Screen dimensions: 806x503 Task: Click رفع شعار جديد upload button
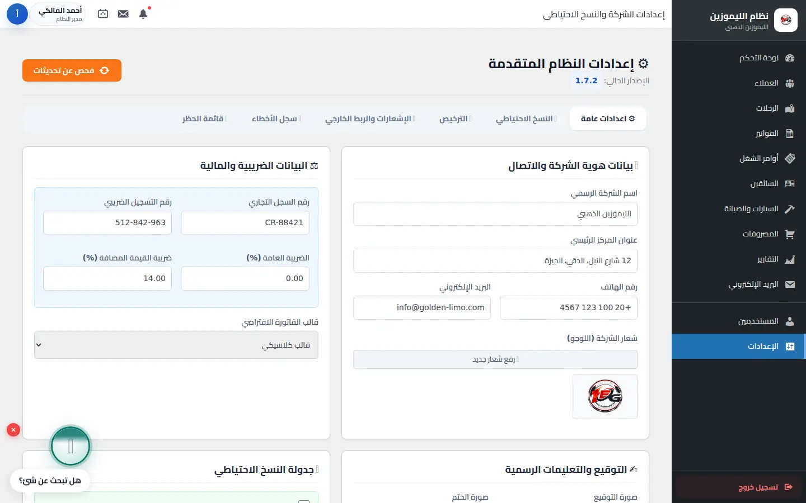pos(495,359)
